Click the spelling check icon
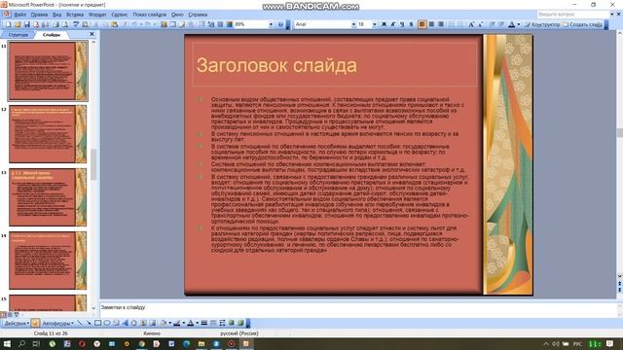The width and height of the screenshot is (623, 350). coord(76,24)
